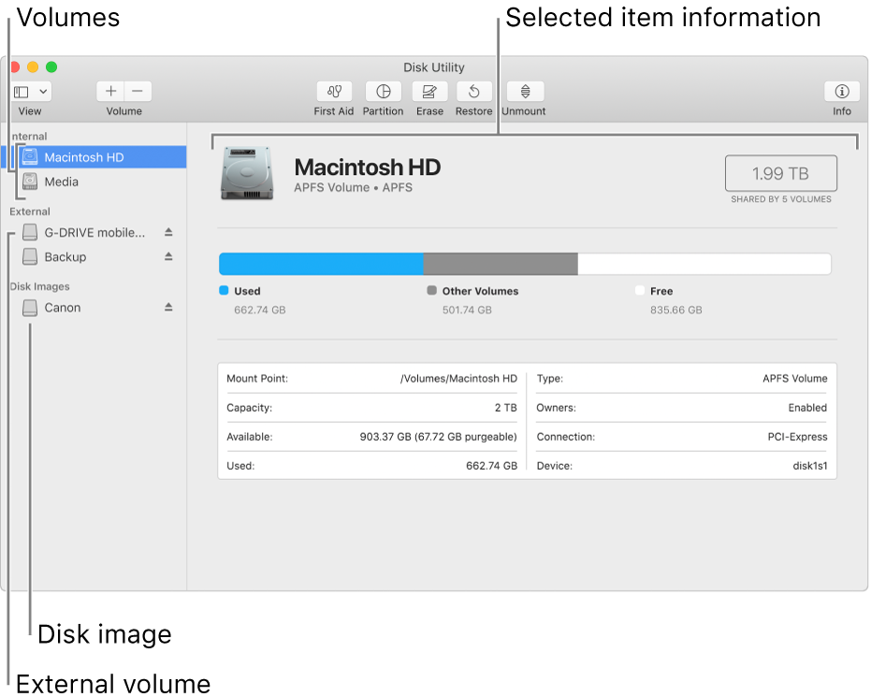This screenshot has width=871, height=697.
Task: Select the Restore toolbar icon
Action: coord(473,91)
